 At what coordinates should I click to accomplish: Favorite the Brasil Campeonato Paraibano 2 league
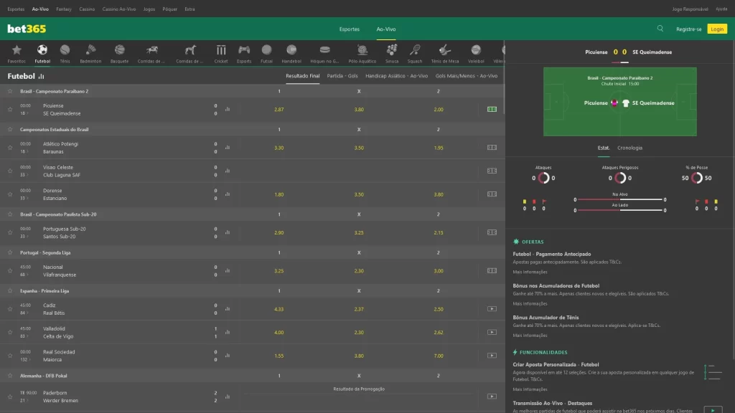(x=10, y=91)
